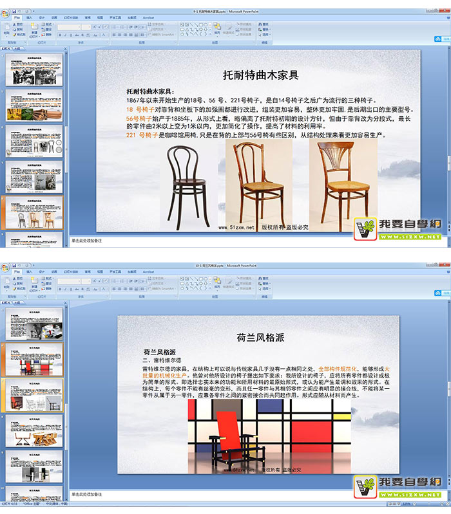This screenshot has width=451, height=514.
Task: Select Format Painter (格式刷) in the top window
Action: [x=19, y=35]
